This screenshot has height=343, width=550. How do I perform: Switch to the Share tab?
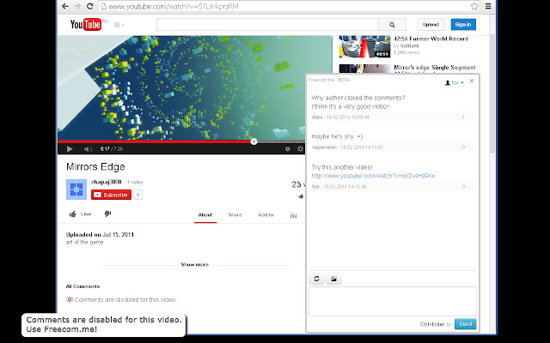tap(235, 215)
